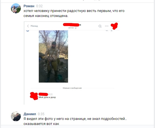Open Роман's profile avatar

click(16, 8)
